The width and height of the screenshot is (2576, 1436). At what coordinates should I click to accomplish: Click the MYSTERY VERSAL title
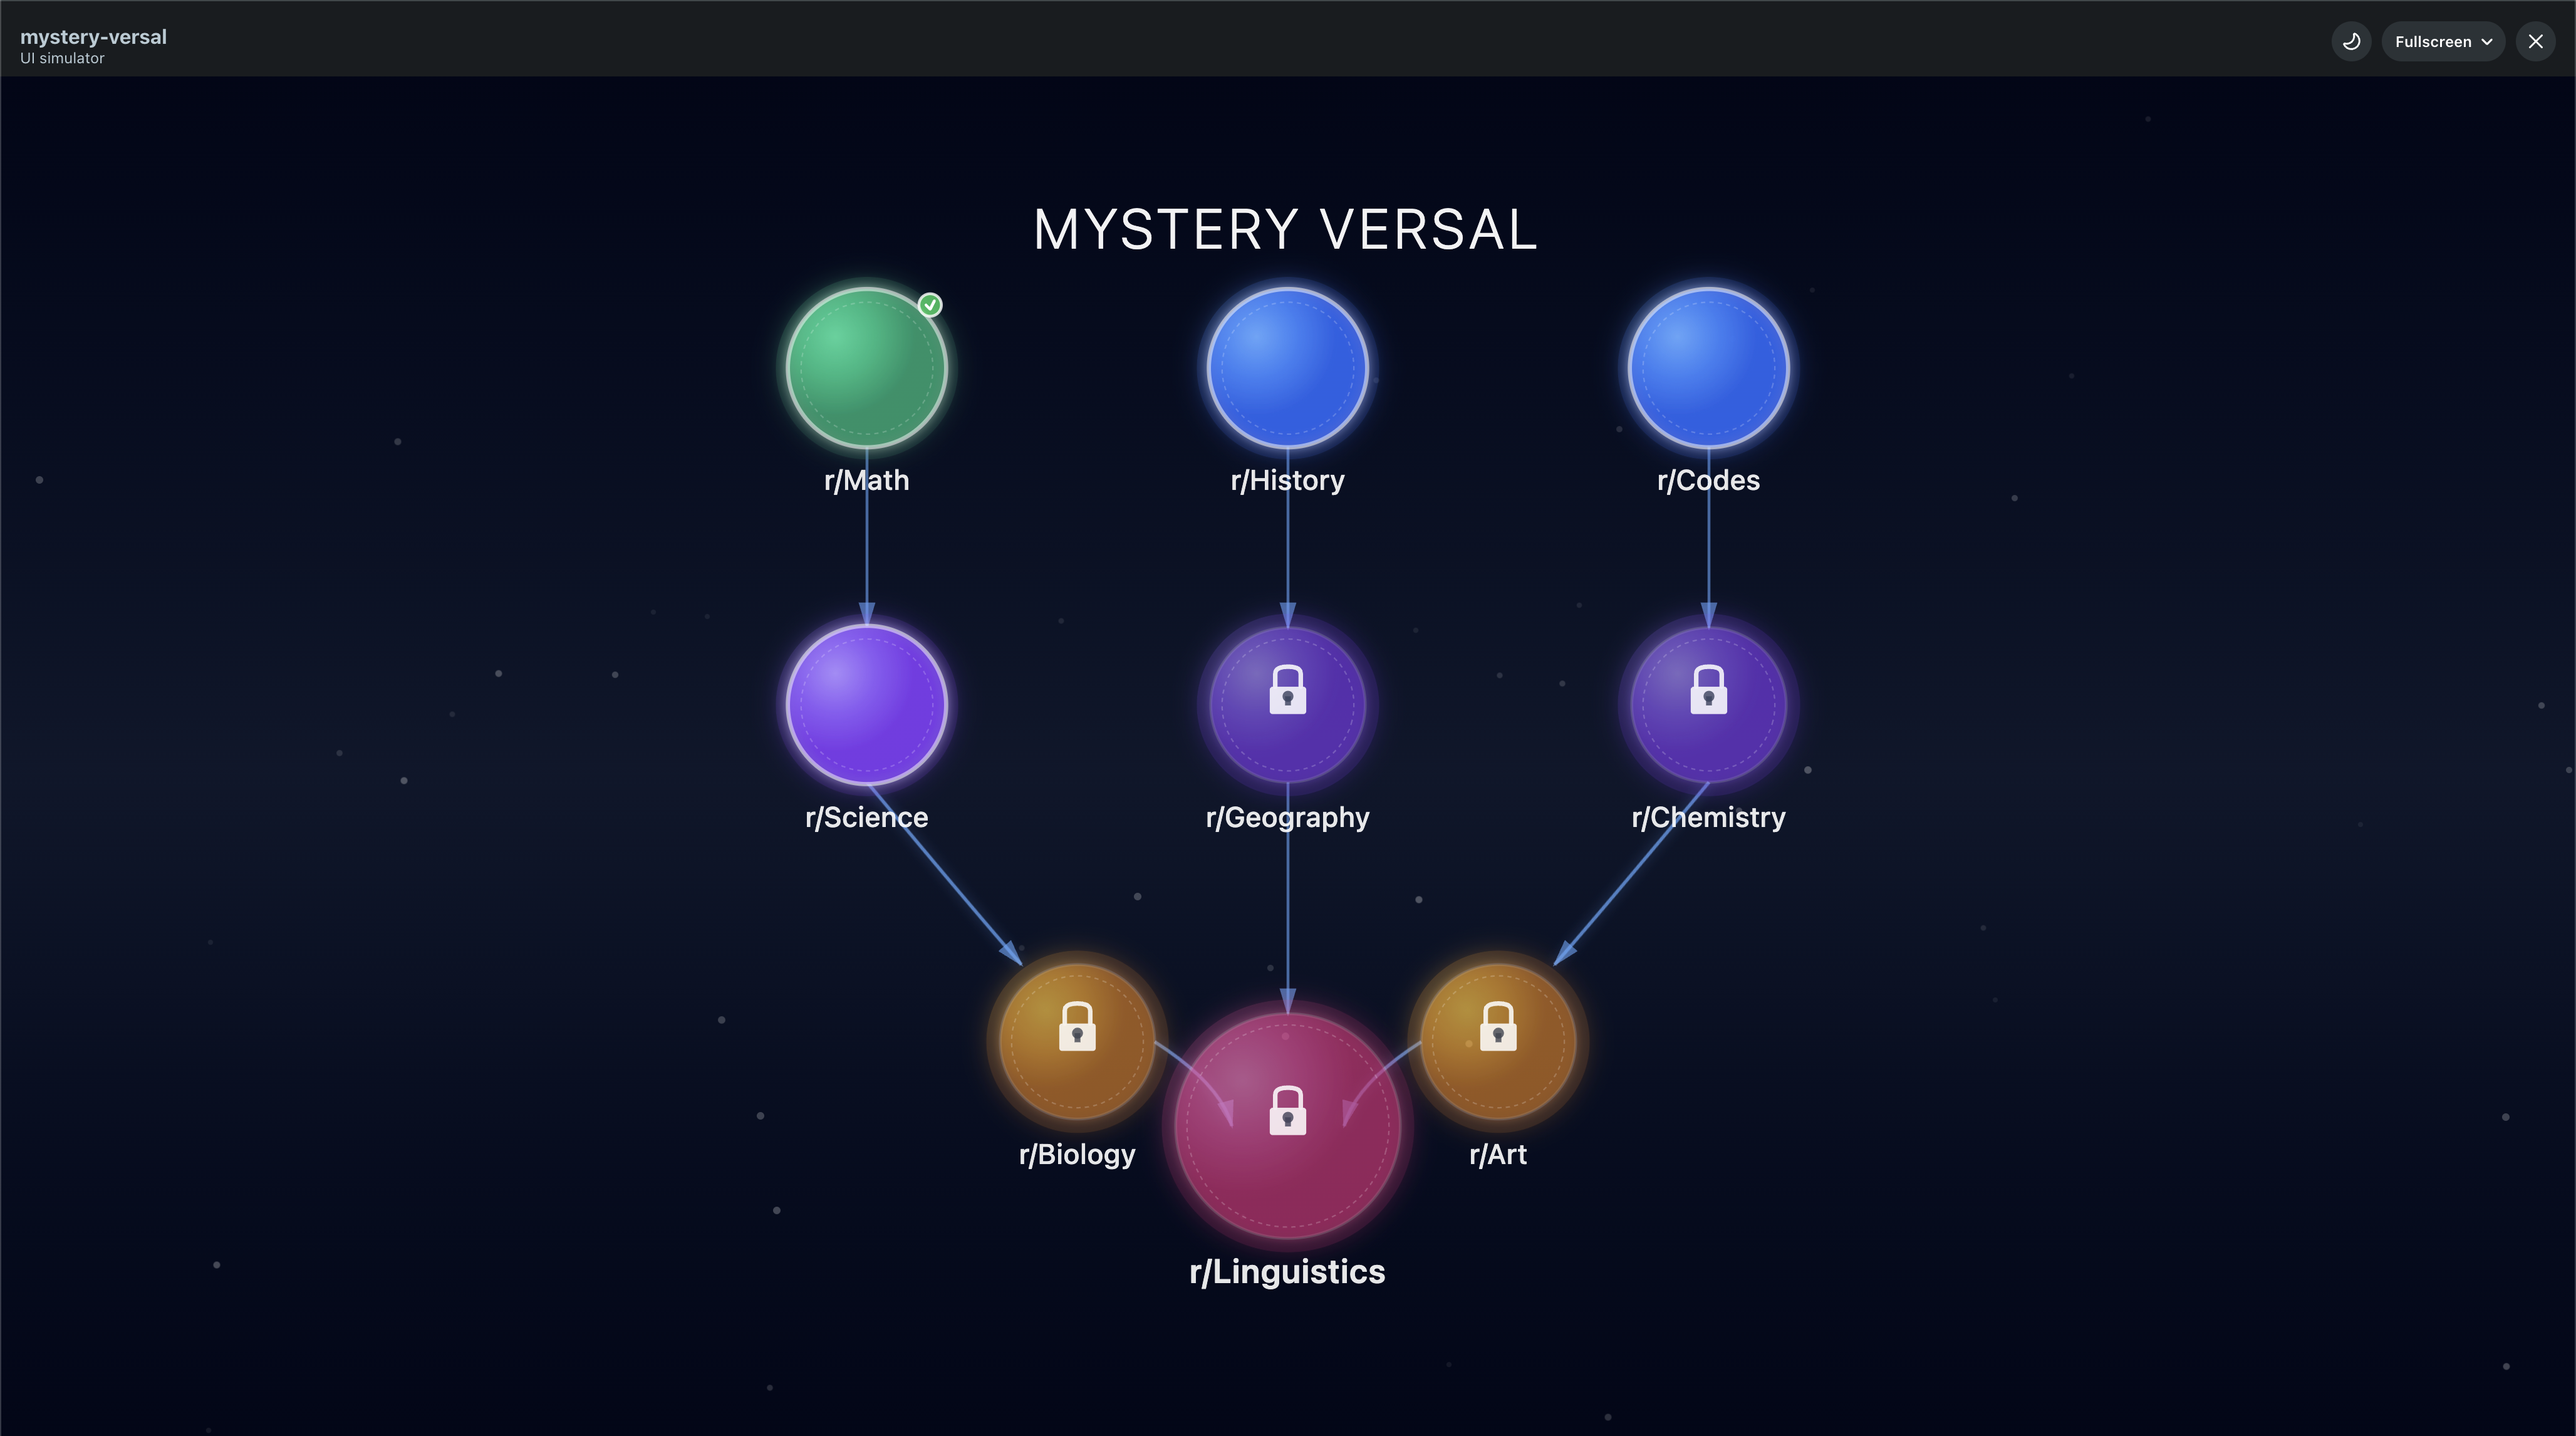[1285, 230]
